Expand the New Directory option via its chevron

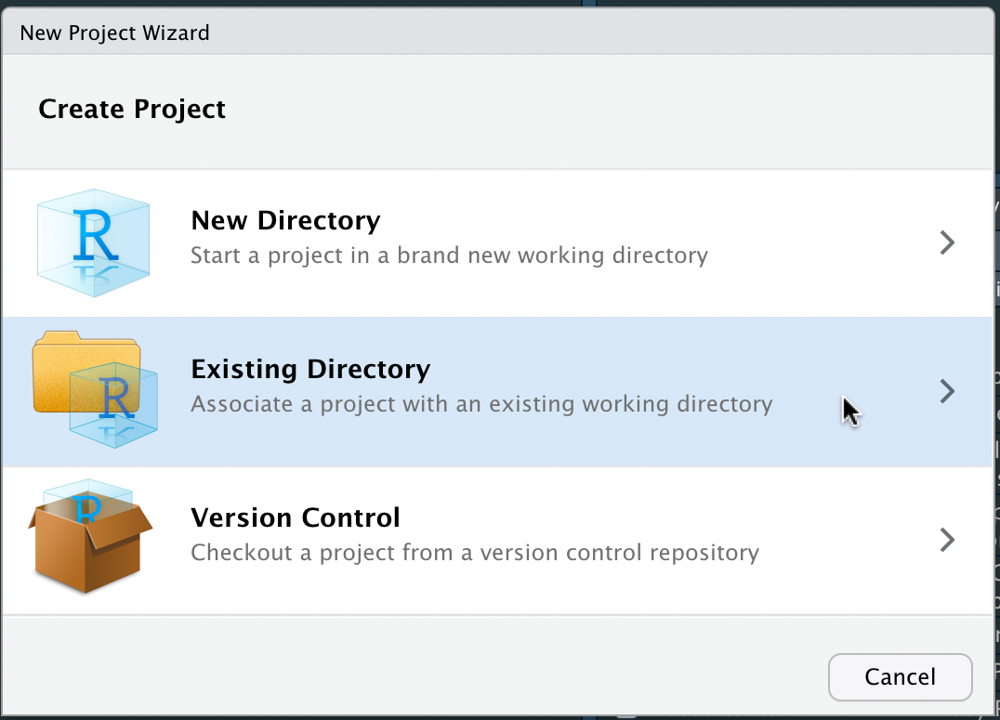pos(946,242)
